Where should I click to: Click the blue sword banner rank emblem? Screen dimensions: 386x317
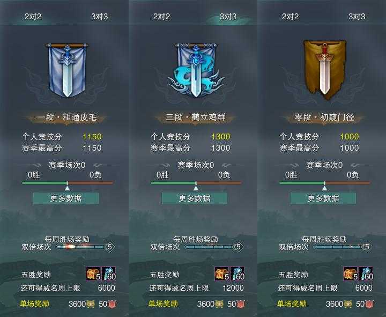67,70
